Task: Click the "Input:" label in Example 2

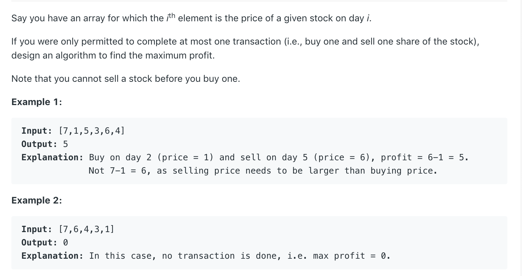Action: (x=37, y=229)
